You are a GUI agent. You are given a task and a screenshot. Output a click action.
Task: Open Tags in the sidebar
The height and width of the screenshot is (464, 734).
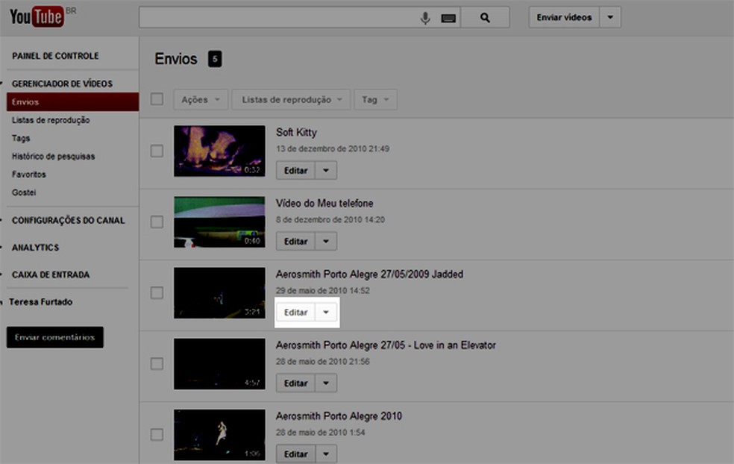pyautogui.click(x=21, y=138)
